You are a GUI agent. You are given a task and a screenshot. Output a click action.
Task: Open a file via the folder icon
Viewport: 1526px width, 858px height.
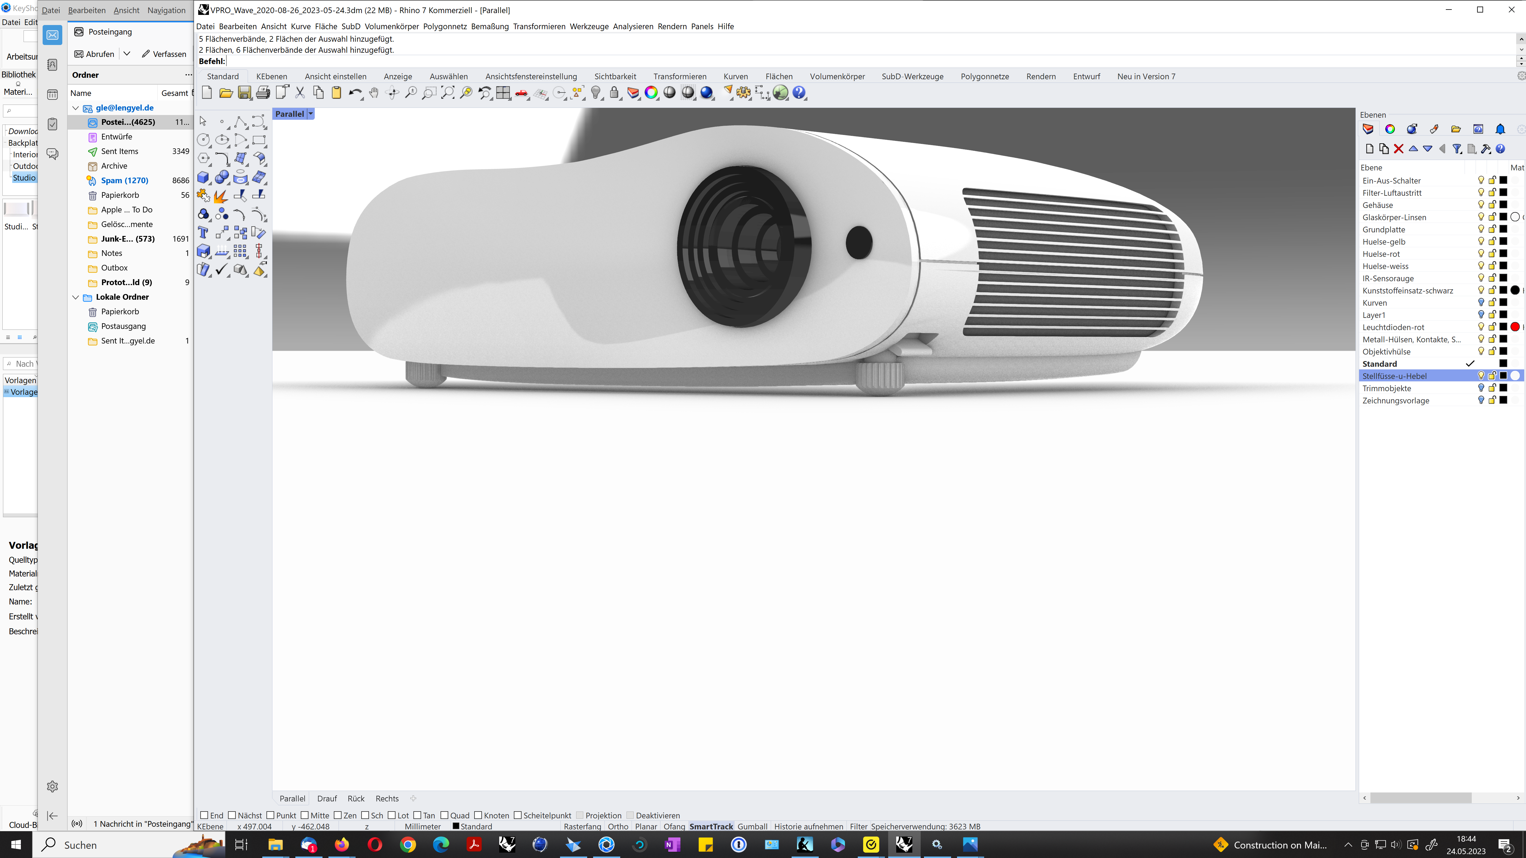(x=226, y=92)
